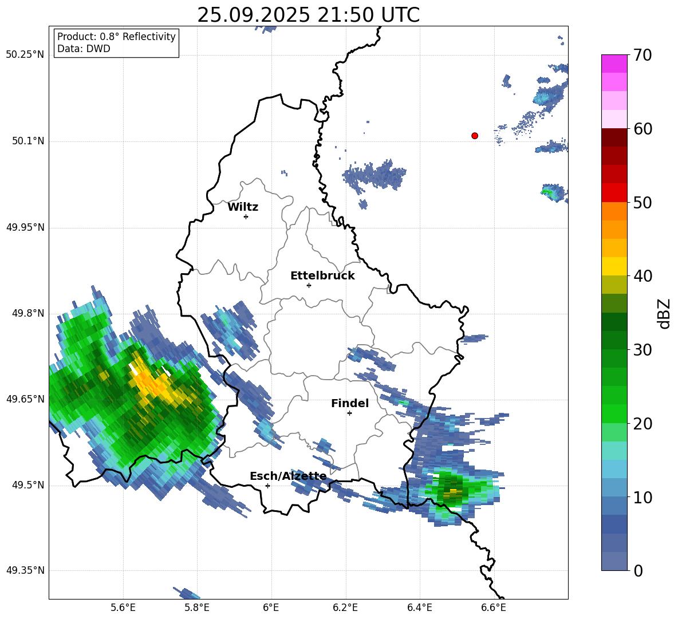
Task: Click the 49.35°N latitude label
Action: click(25, 570)
